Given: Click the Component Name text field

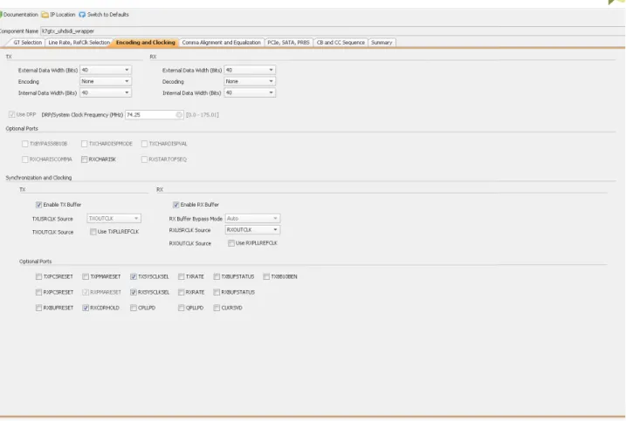Looking at the screenshot, I should pyautogui.click(x=333, y=31).
